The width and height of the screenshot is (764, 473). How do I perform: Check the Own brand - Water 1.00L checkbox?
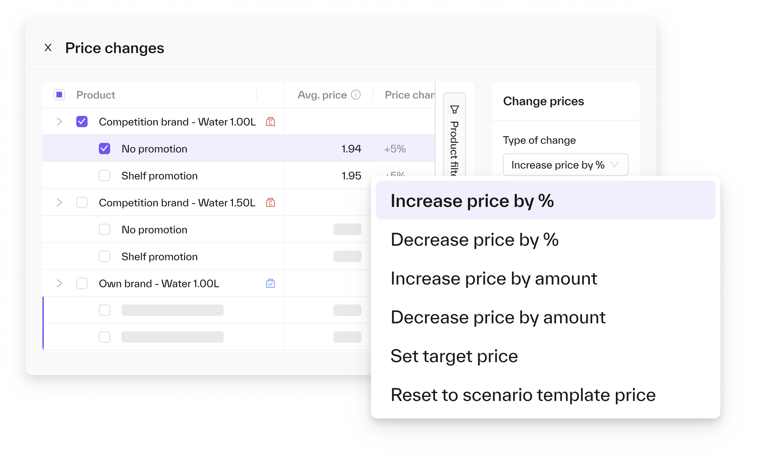pyautogui.click(x=82, y=283)
